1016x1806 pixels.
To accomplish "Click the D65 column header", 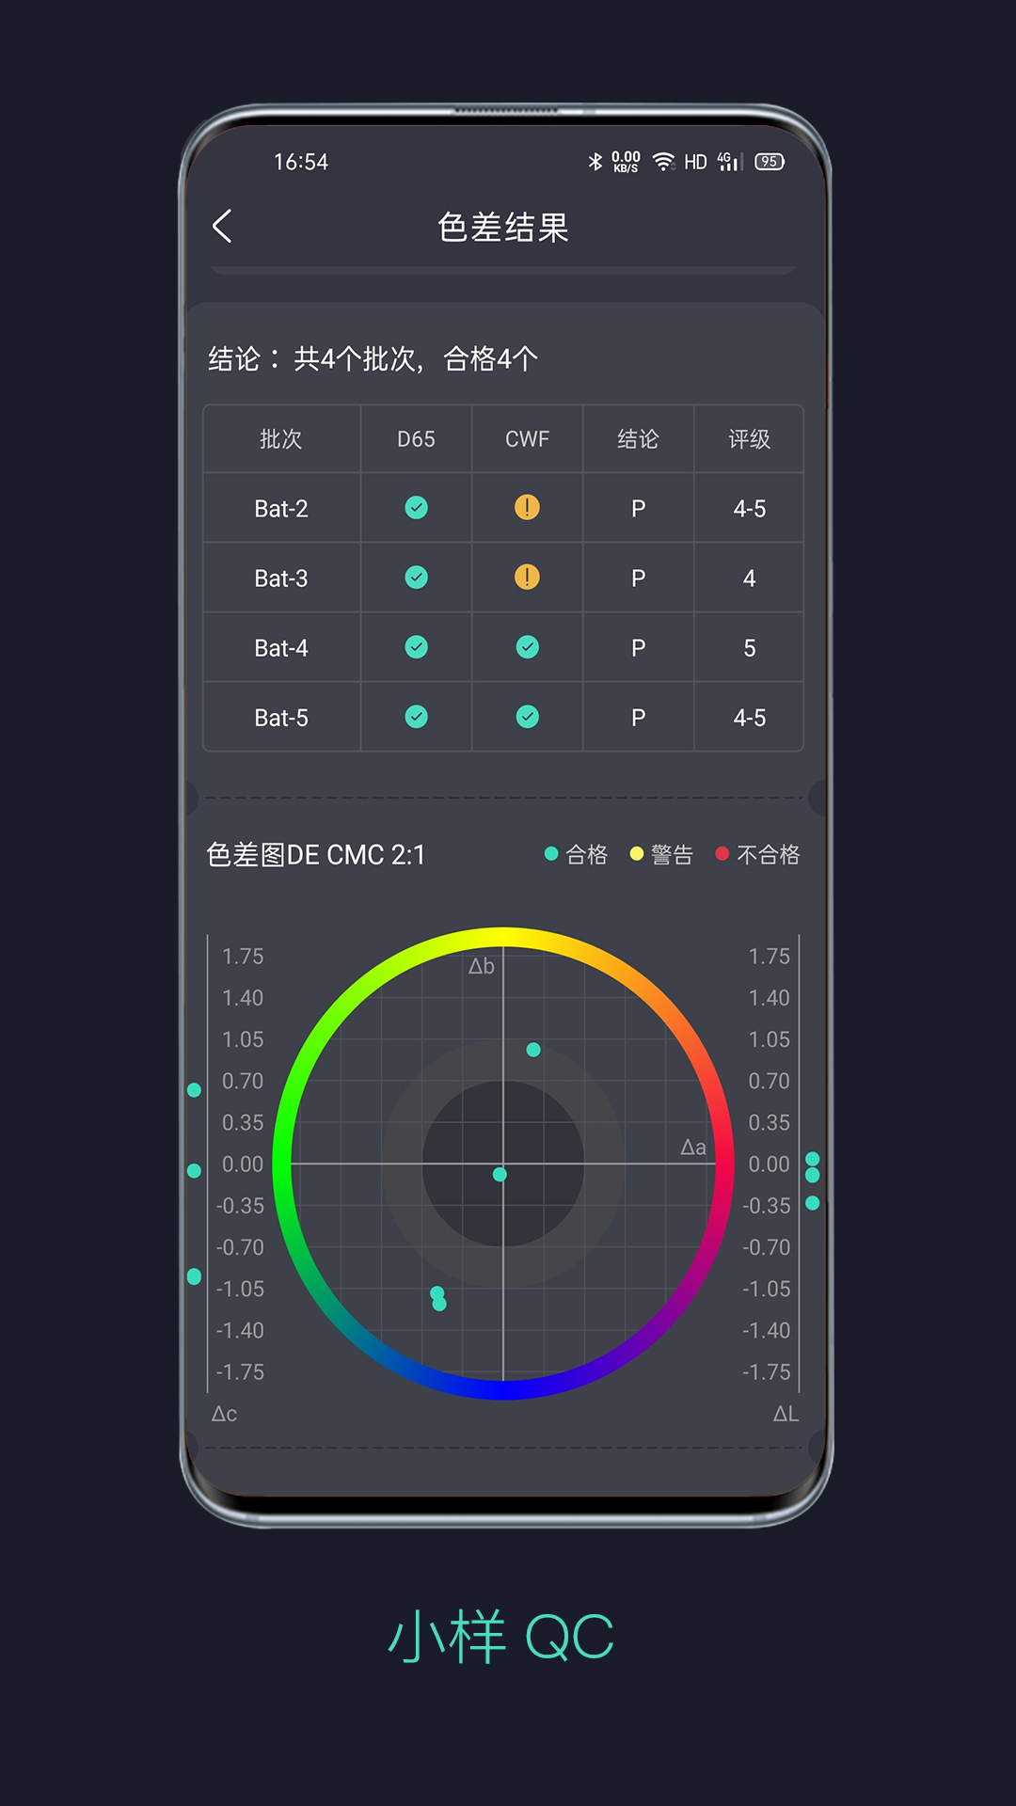I will 416,439.
